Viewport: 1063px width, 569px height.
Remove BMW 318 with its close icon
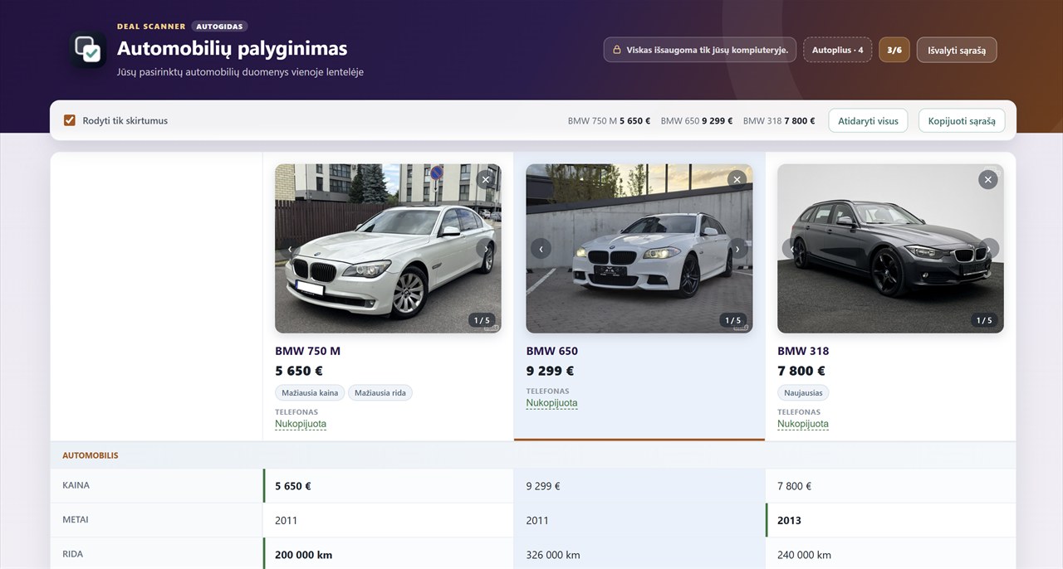tap(987, 179)
